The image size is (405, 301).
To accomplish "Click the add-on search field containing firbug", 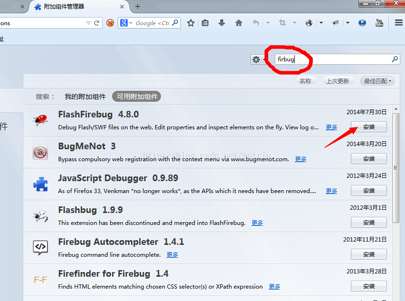I will [337, 59].
